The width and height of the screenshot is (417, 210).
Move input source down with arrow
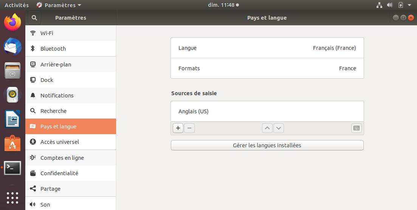(x=279, y=128)
